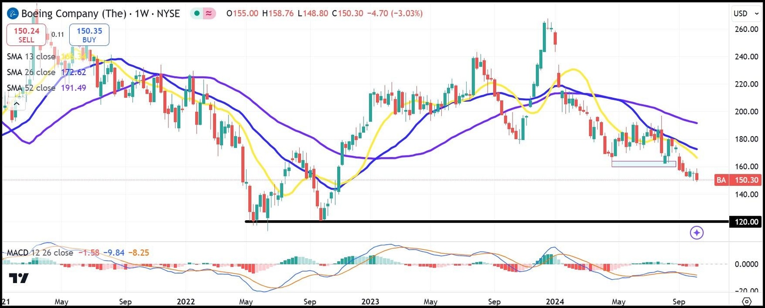Click the high value H158.76 in header
The height and width of the screenshot is (308, 765).
(278, 13)
